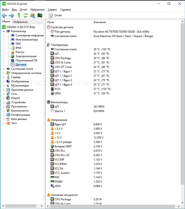Click the DirectX icon in the tree

(8, 98)
